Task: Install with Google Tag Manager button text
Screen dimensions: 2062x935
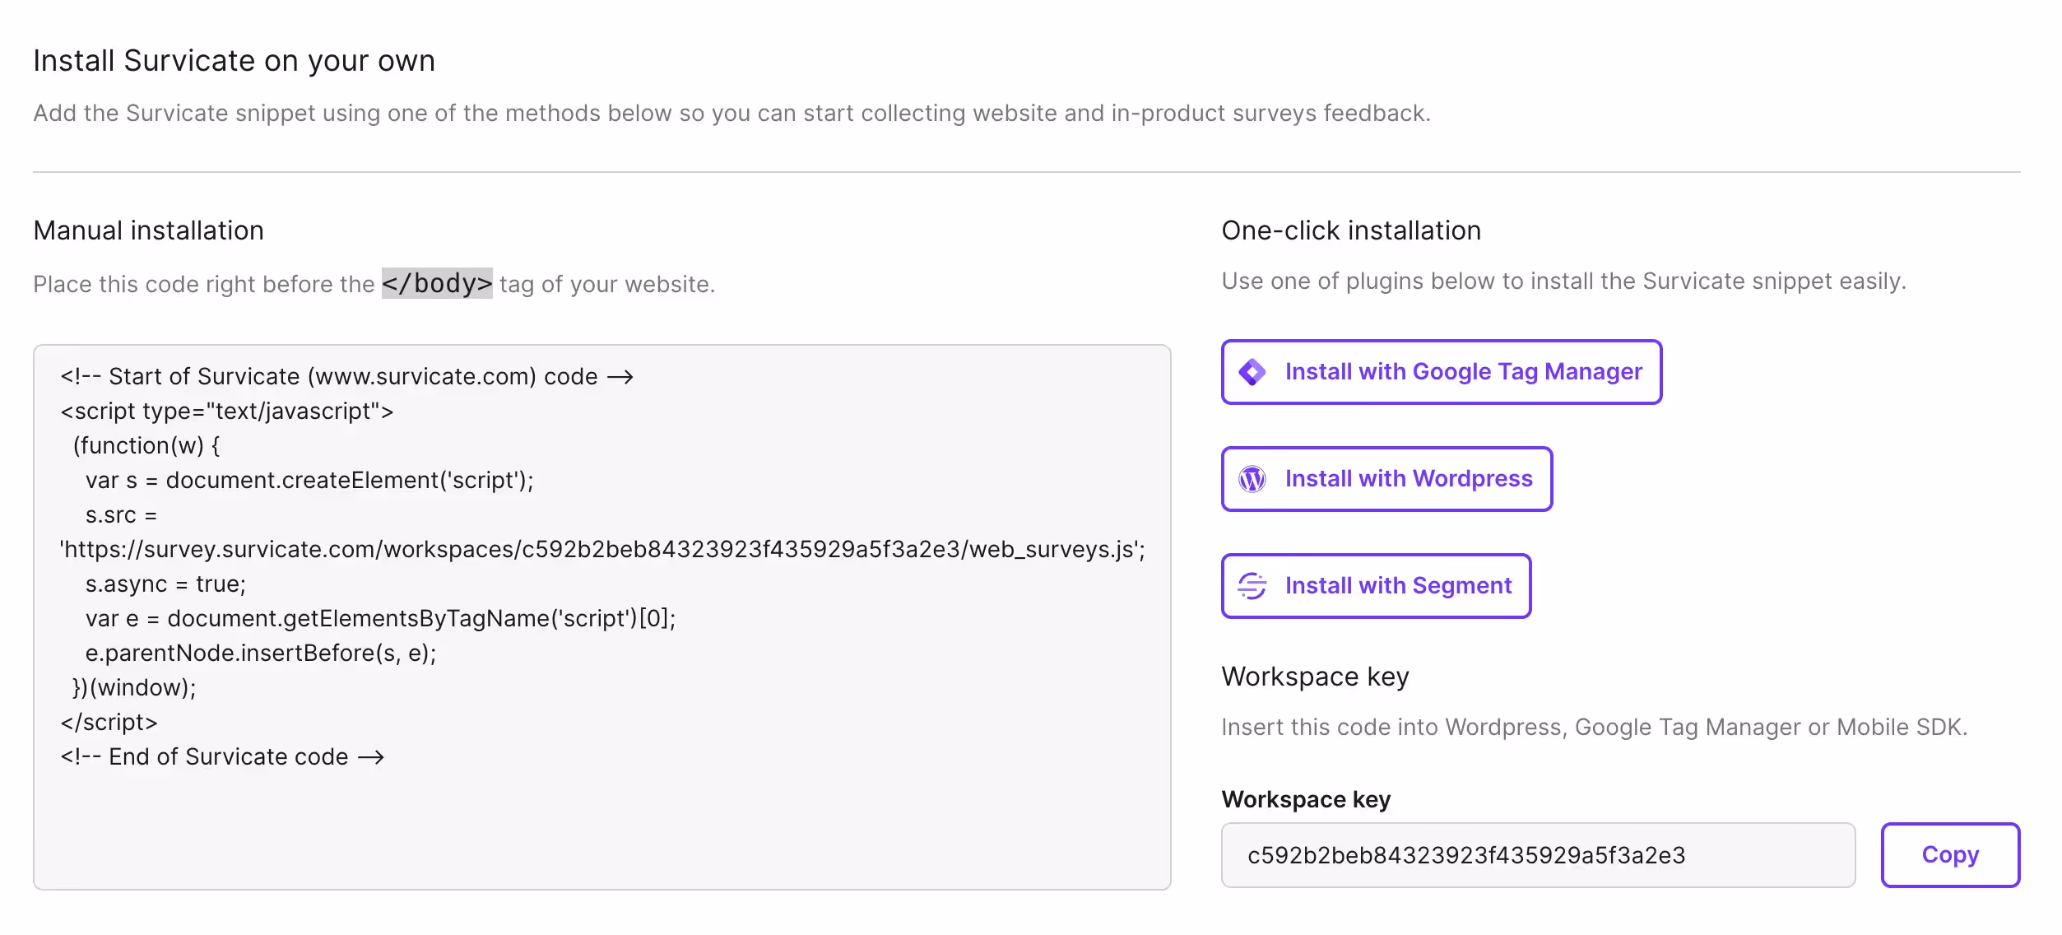Action: (1463, 372)
